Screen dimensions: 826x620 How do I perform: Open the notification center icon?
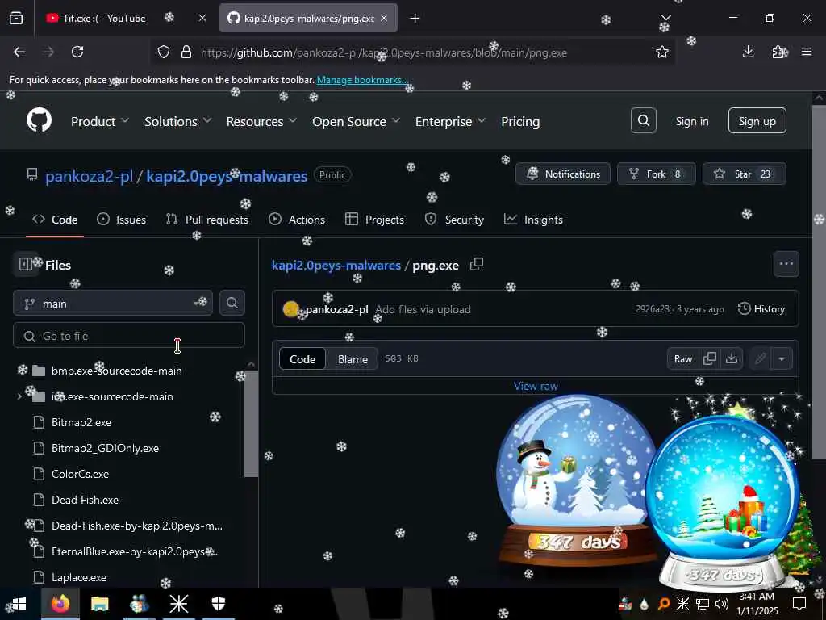pos(799,604)
